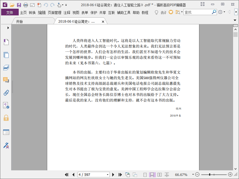Viewport: 239px width, 179px height.
Task: Open the 文件 menu
Action: click(10, 12)
